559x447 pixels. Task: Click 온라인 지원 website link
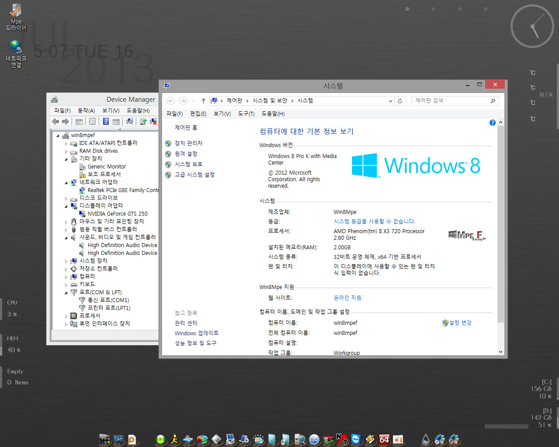pyautogui.click(x=348, y=298)
